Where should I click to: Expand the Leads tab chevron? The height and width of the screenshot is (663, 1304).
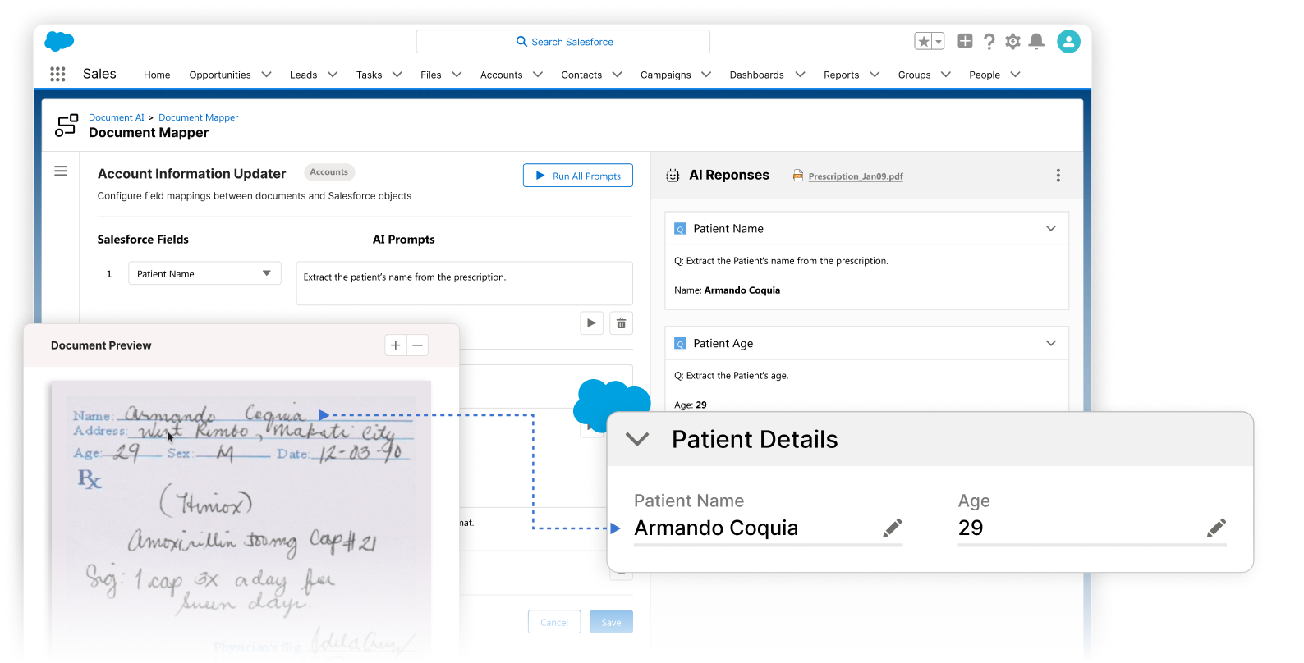click(333, 74)
